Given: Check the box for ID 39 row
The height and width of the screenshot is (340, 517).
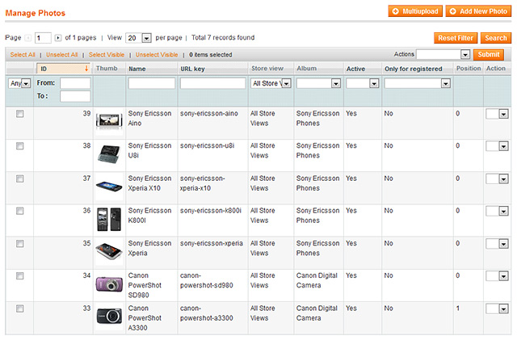Looking at the screenshot, I should click(19, 114).
